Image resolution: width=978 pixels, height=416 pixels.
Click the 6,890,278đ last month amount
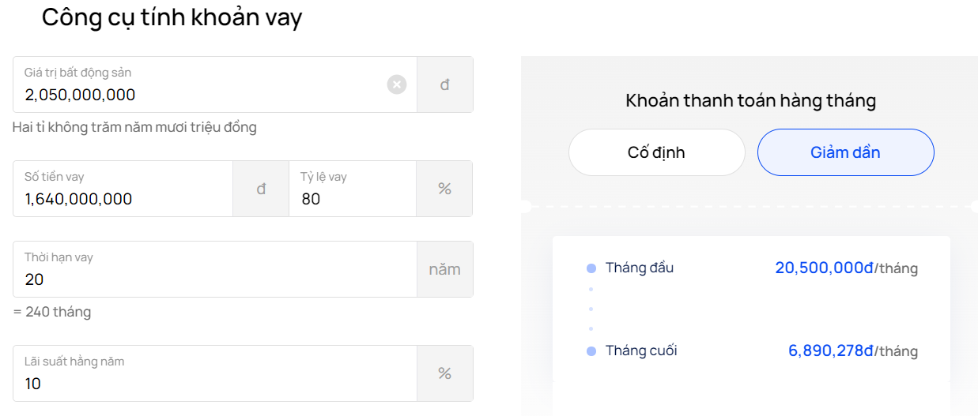coord(831,351)
